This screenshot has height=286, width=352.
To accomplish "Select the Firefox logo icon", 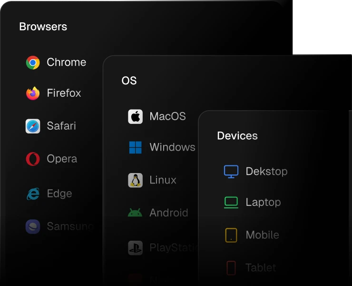I will coord(33,93).
